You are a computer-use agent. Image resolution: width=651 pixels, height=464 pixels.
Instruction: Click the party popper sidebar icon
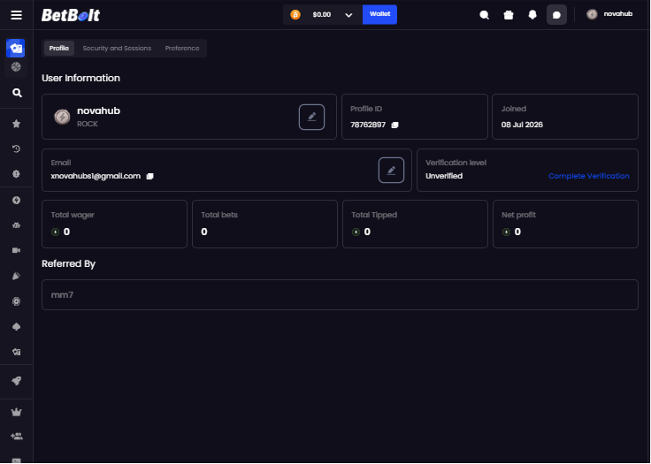pyautogui.click(x=16, y=276)
